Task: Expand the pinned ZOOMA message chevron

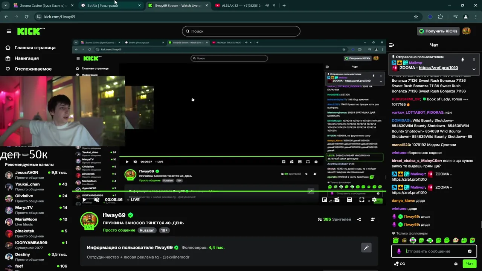Action: [x=474, y=69]
